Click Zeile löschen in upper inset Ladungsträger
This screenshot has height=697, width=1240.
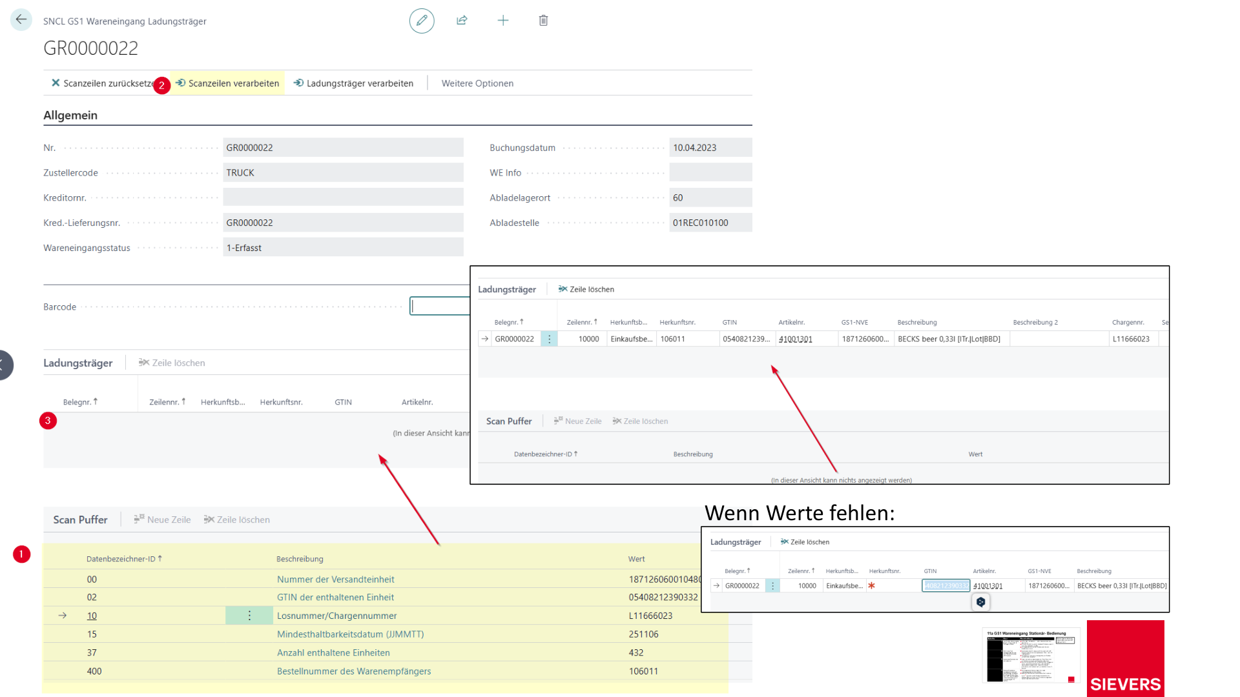coord(586,289)
